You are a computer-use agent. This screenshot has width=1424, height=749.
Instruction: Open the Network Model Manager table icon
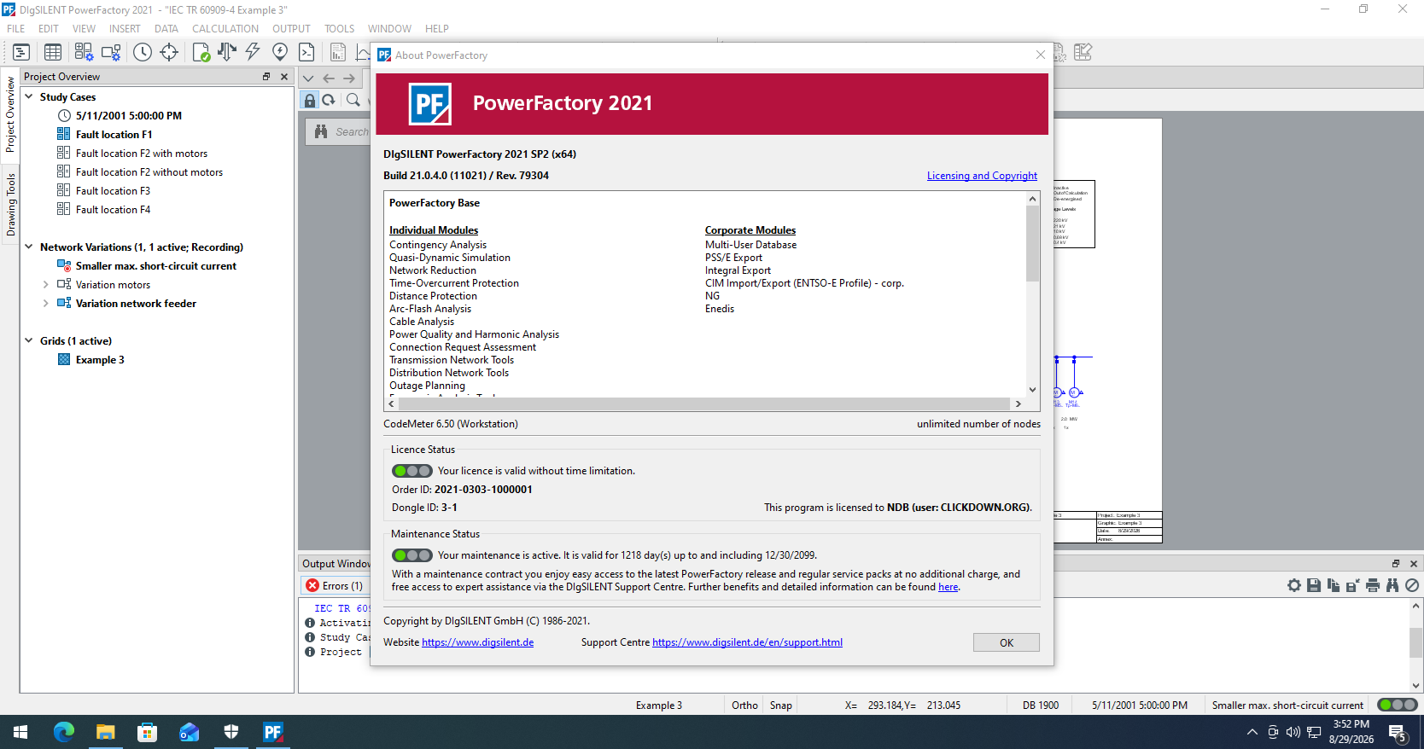[x=53, y=52]
